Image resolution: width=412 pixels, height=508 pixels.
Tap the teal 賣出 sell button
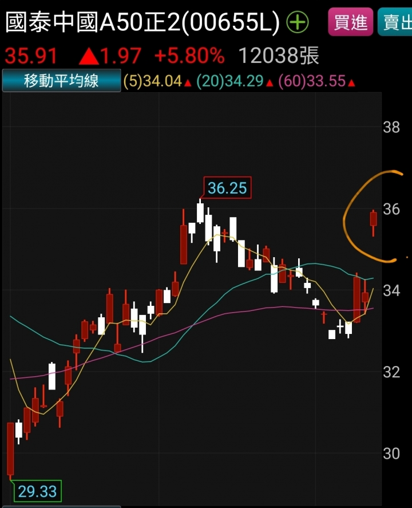click(395, 22)
